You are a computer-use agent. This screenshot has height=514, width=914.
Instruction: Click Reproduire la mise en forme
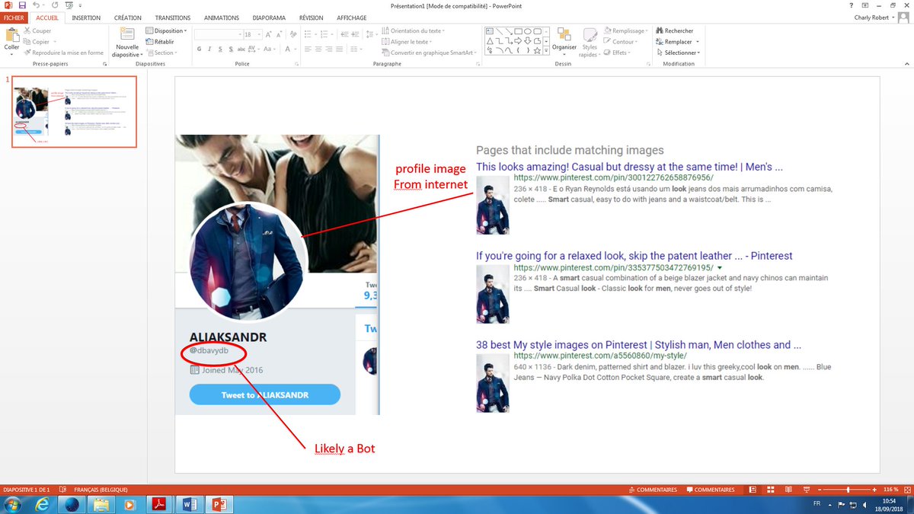(x=63, y=53)
